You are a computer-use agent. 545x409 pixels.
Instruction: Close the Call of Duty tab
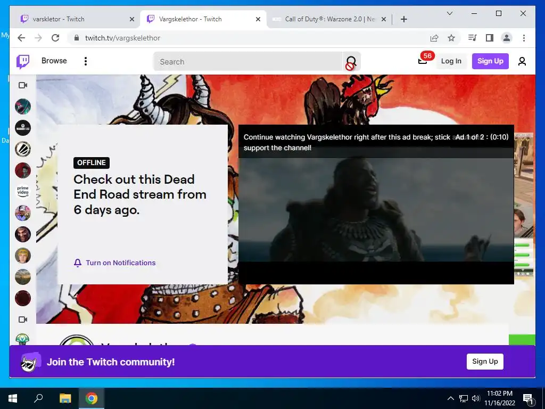(384, 19)
